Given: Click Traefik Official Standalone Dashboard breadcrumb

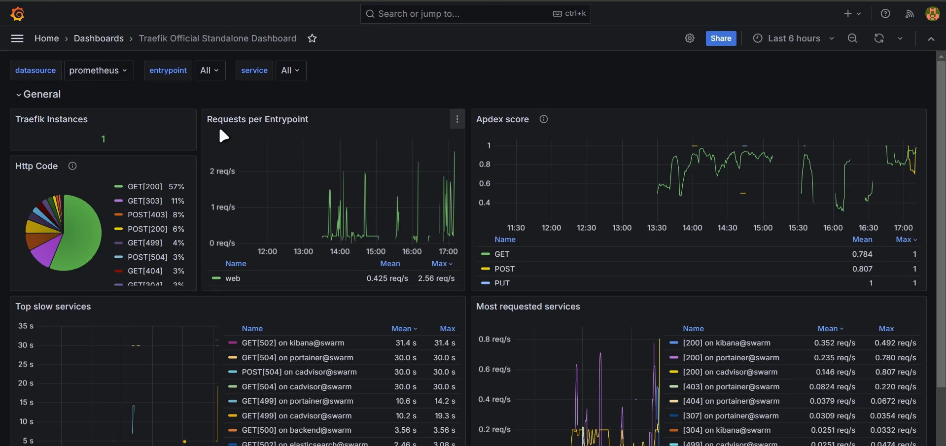Looking at the screenshot, I should pyautogui.click(x=217, y=38).
